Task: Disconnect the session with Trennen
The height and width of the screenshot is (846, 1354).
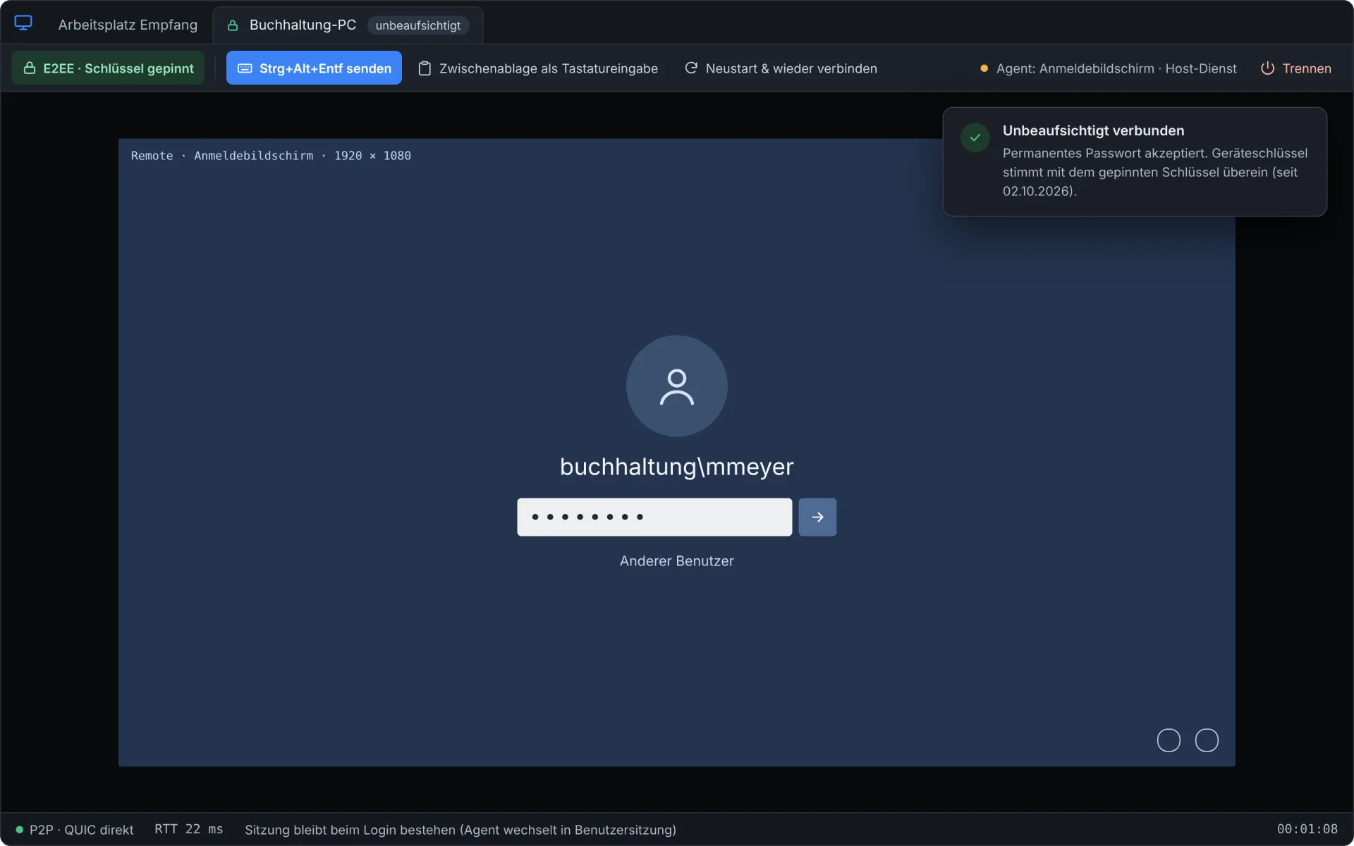Action: (1295, 68)
